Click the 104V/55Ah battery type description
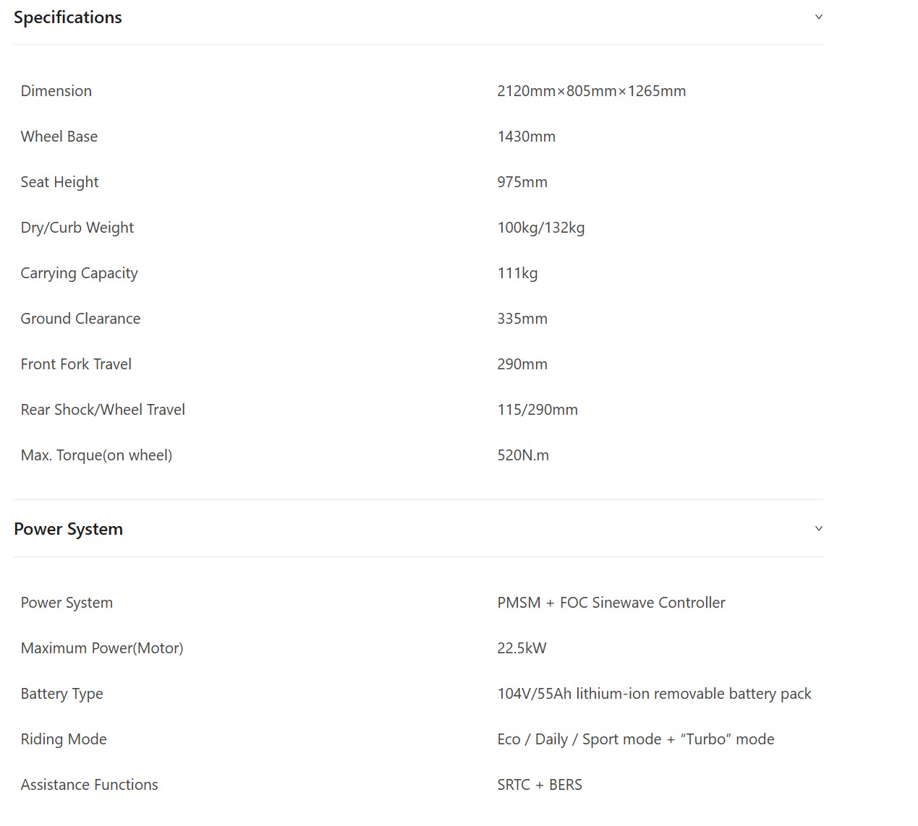The image size is (918, 826). coord(654,694)
